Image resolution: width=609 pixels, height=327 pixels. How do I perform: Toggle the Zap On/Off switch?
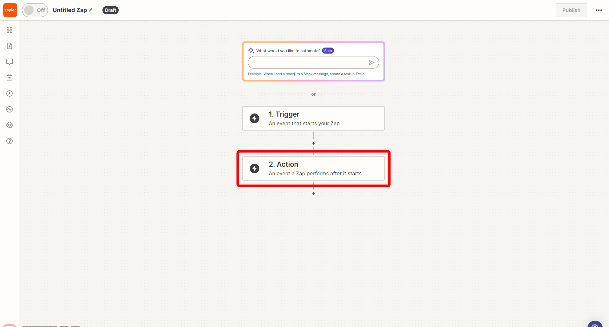point(35,10)
